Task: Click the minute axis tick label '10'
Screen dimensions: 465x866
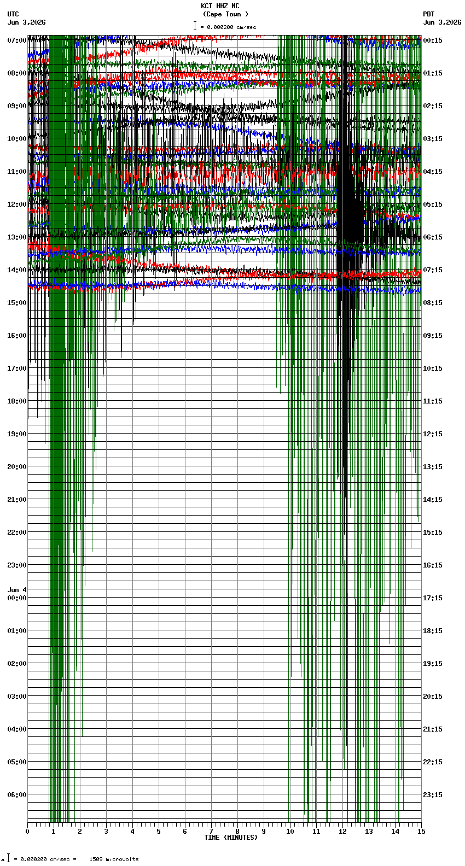Action: (290, 832)
